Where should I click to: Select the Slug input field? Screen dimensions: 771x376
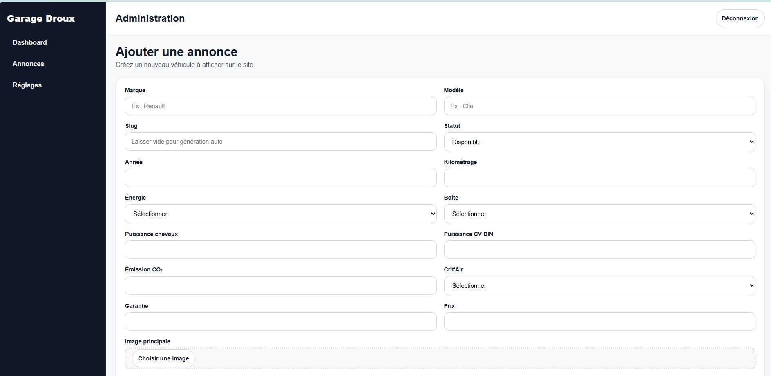coord(280,142)
